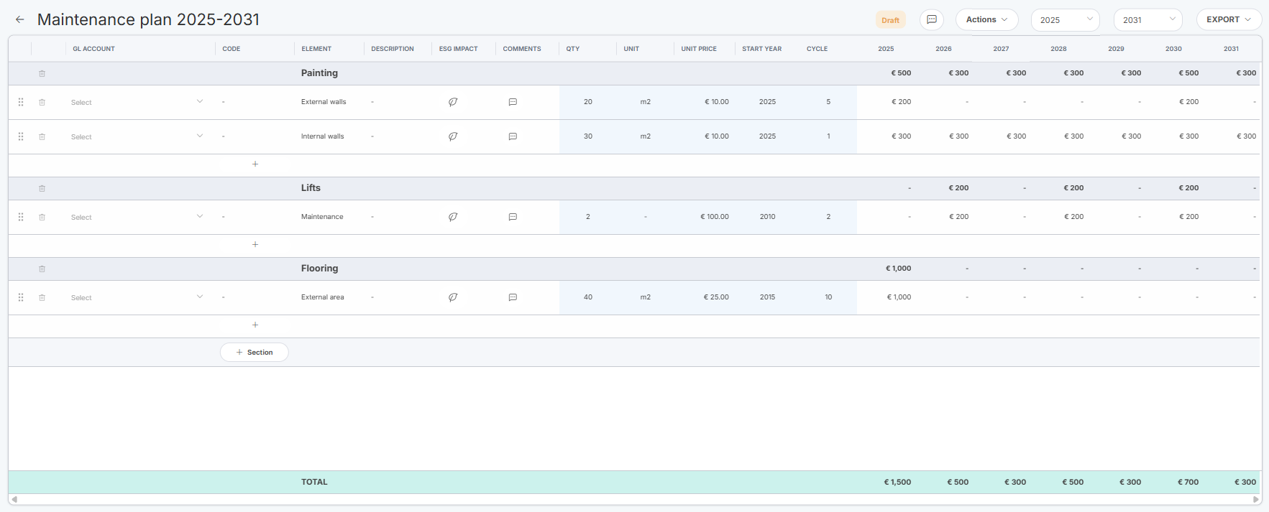Image resolution: width=1269 pixels, height=512 pixels.
Task: Edit cycle value 10 for External area
Action: point(828,297)
